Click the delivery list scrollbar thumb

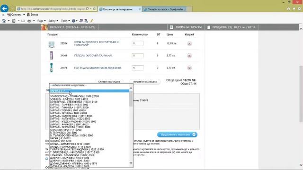pyautogui.click(x=131, y=99)
